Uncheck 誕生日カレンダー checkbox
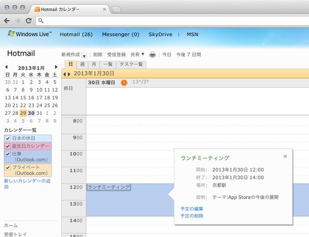The height and width of the screenshot is (237, 309). coord(8,146)
